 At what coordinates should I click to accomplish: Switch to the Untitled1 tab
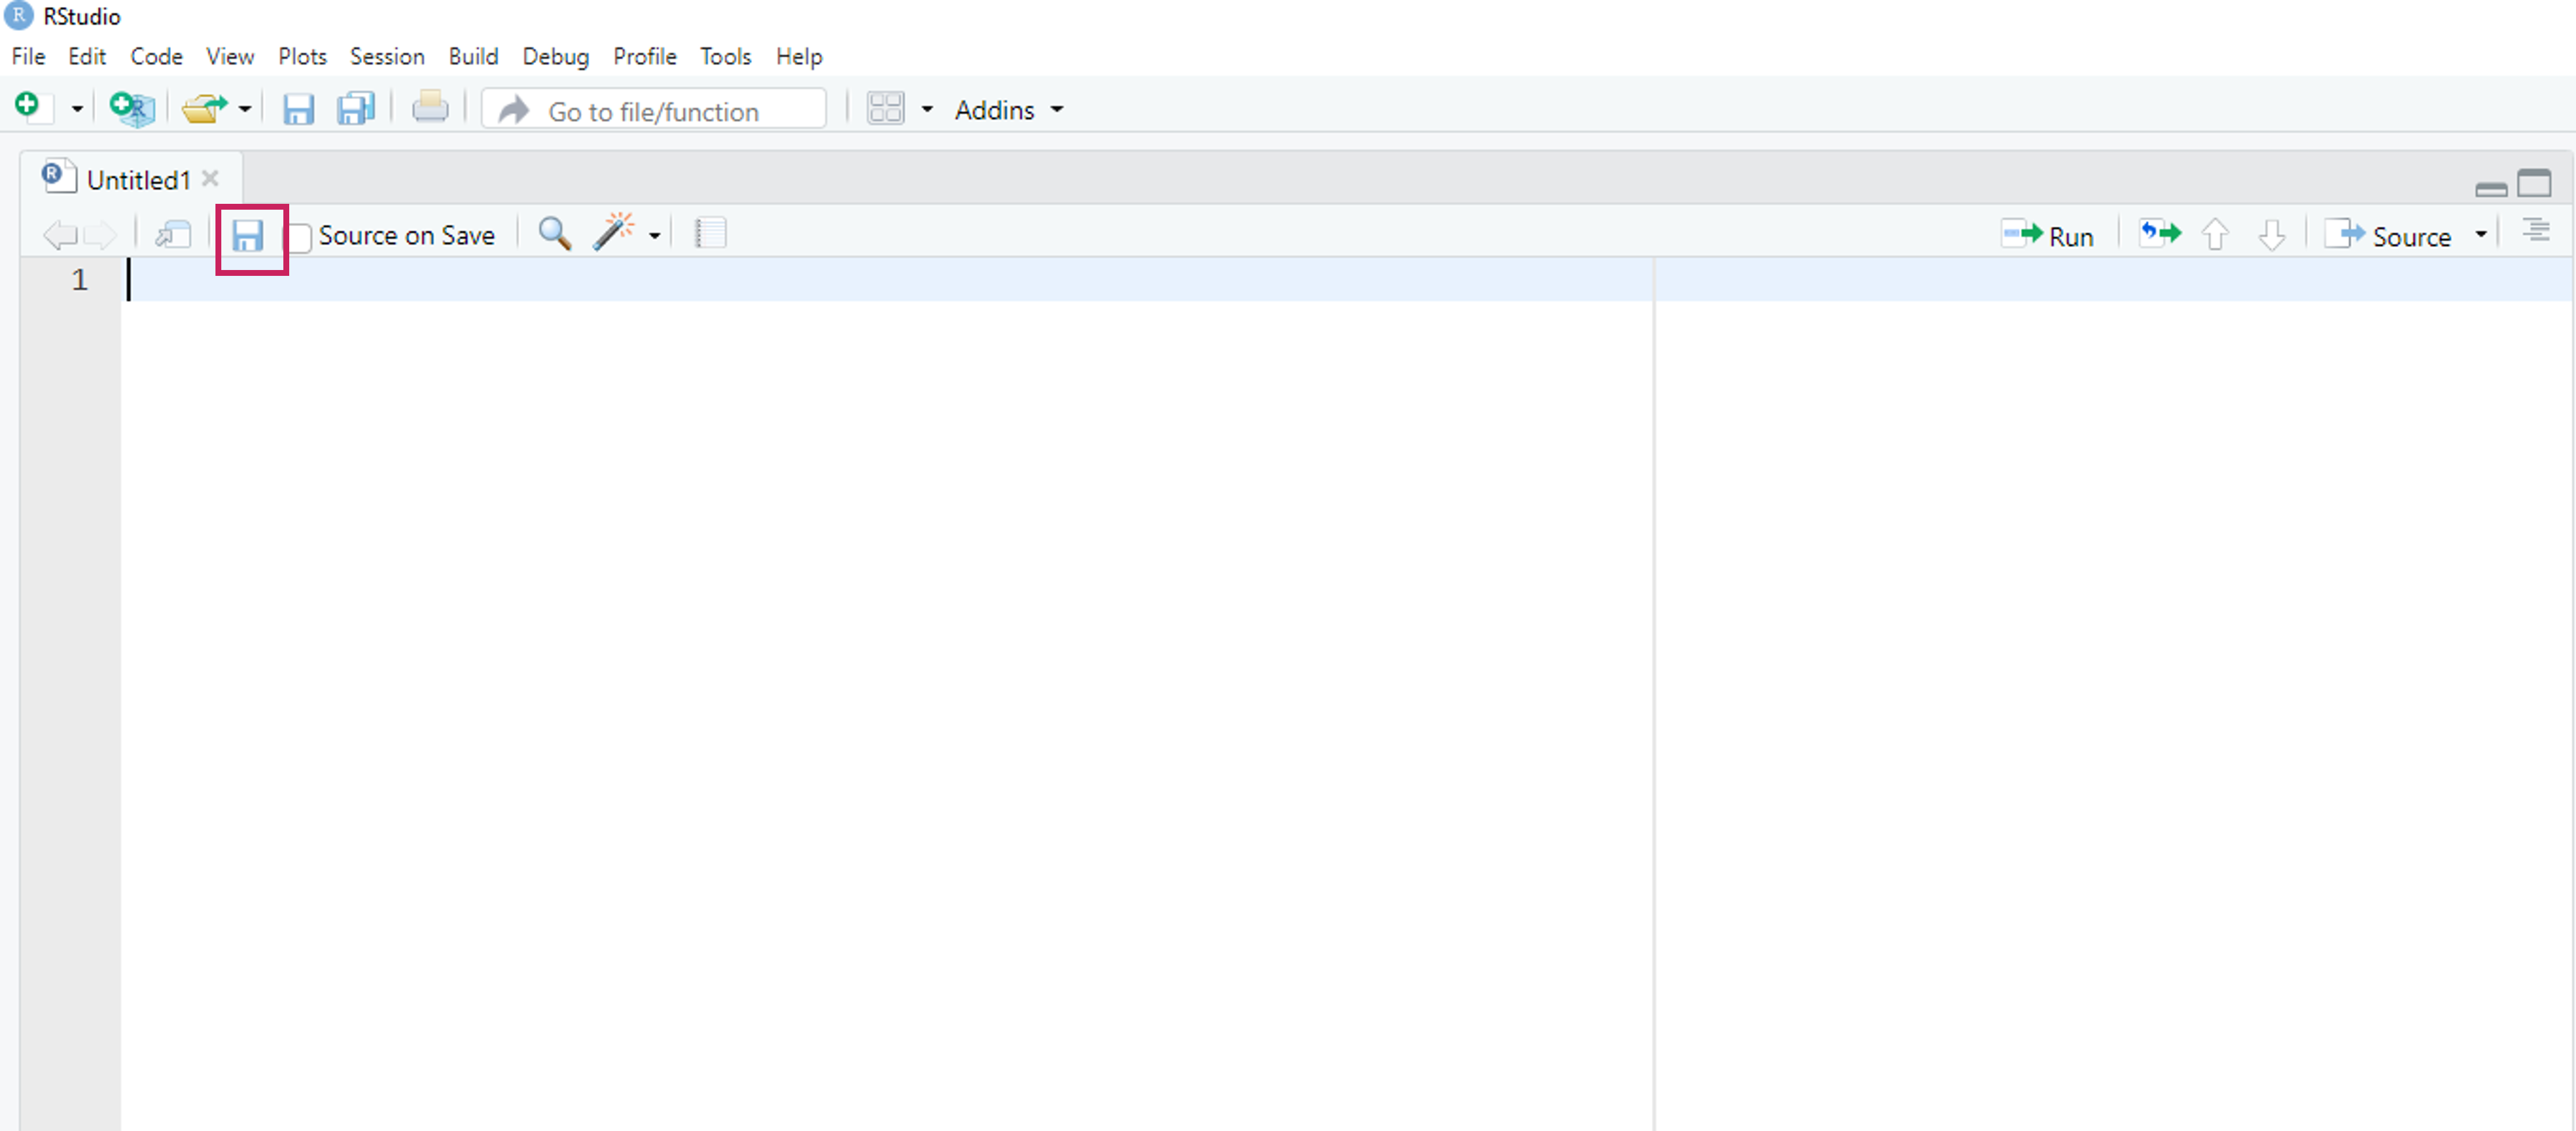point(137,180)
